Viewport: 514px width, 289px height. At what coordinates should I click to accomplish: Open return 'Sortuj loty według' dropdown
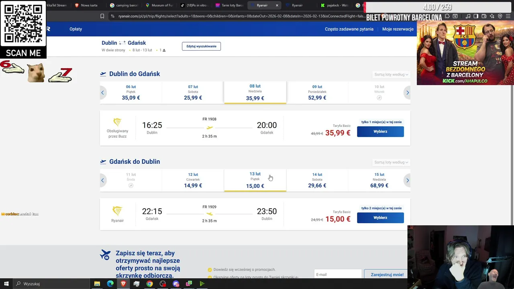click(391, 162)
